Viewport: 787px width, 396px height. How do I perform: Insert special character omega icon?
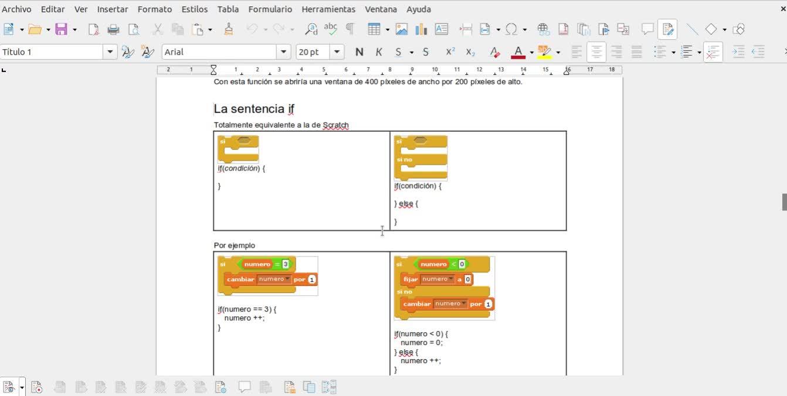point(511,29)
